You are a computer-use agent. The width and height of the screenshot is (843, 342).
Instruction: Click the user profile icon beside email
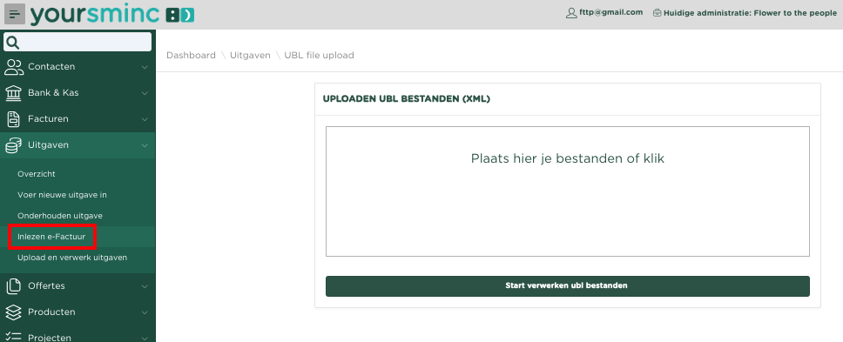tap(571, 12)
